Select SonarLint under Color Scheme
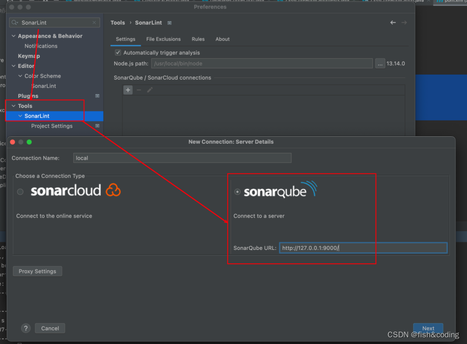The image size is (467, 344). coord(44,86)
